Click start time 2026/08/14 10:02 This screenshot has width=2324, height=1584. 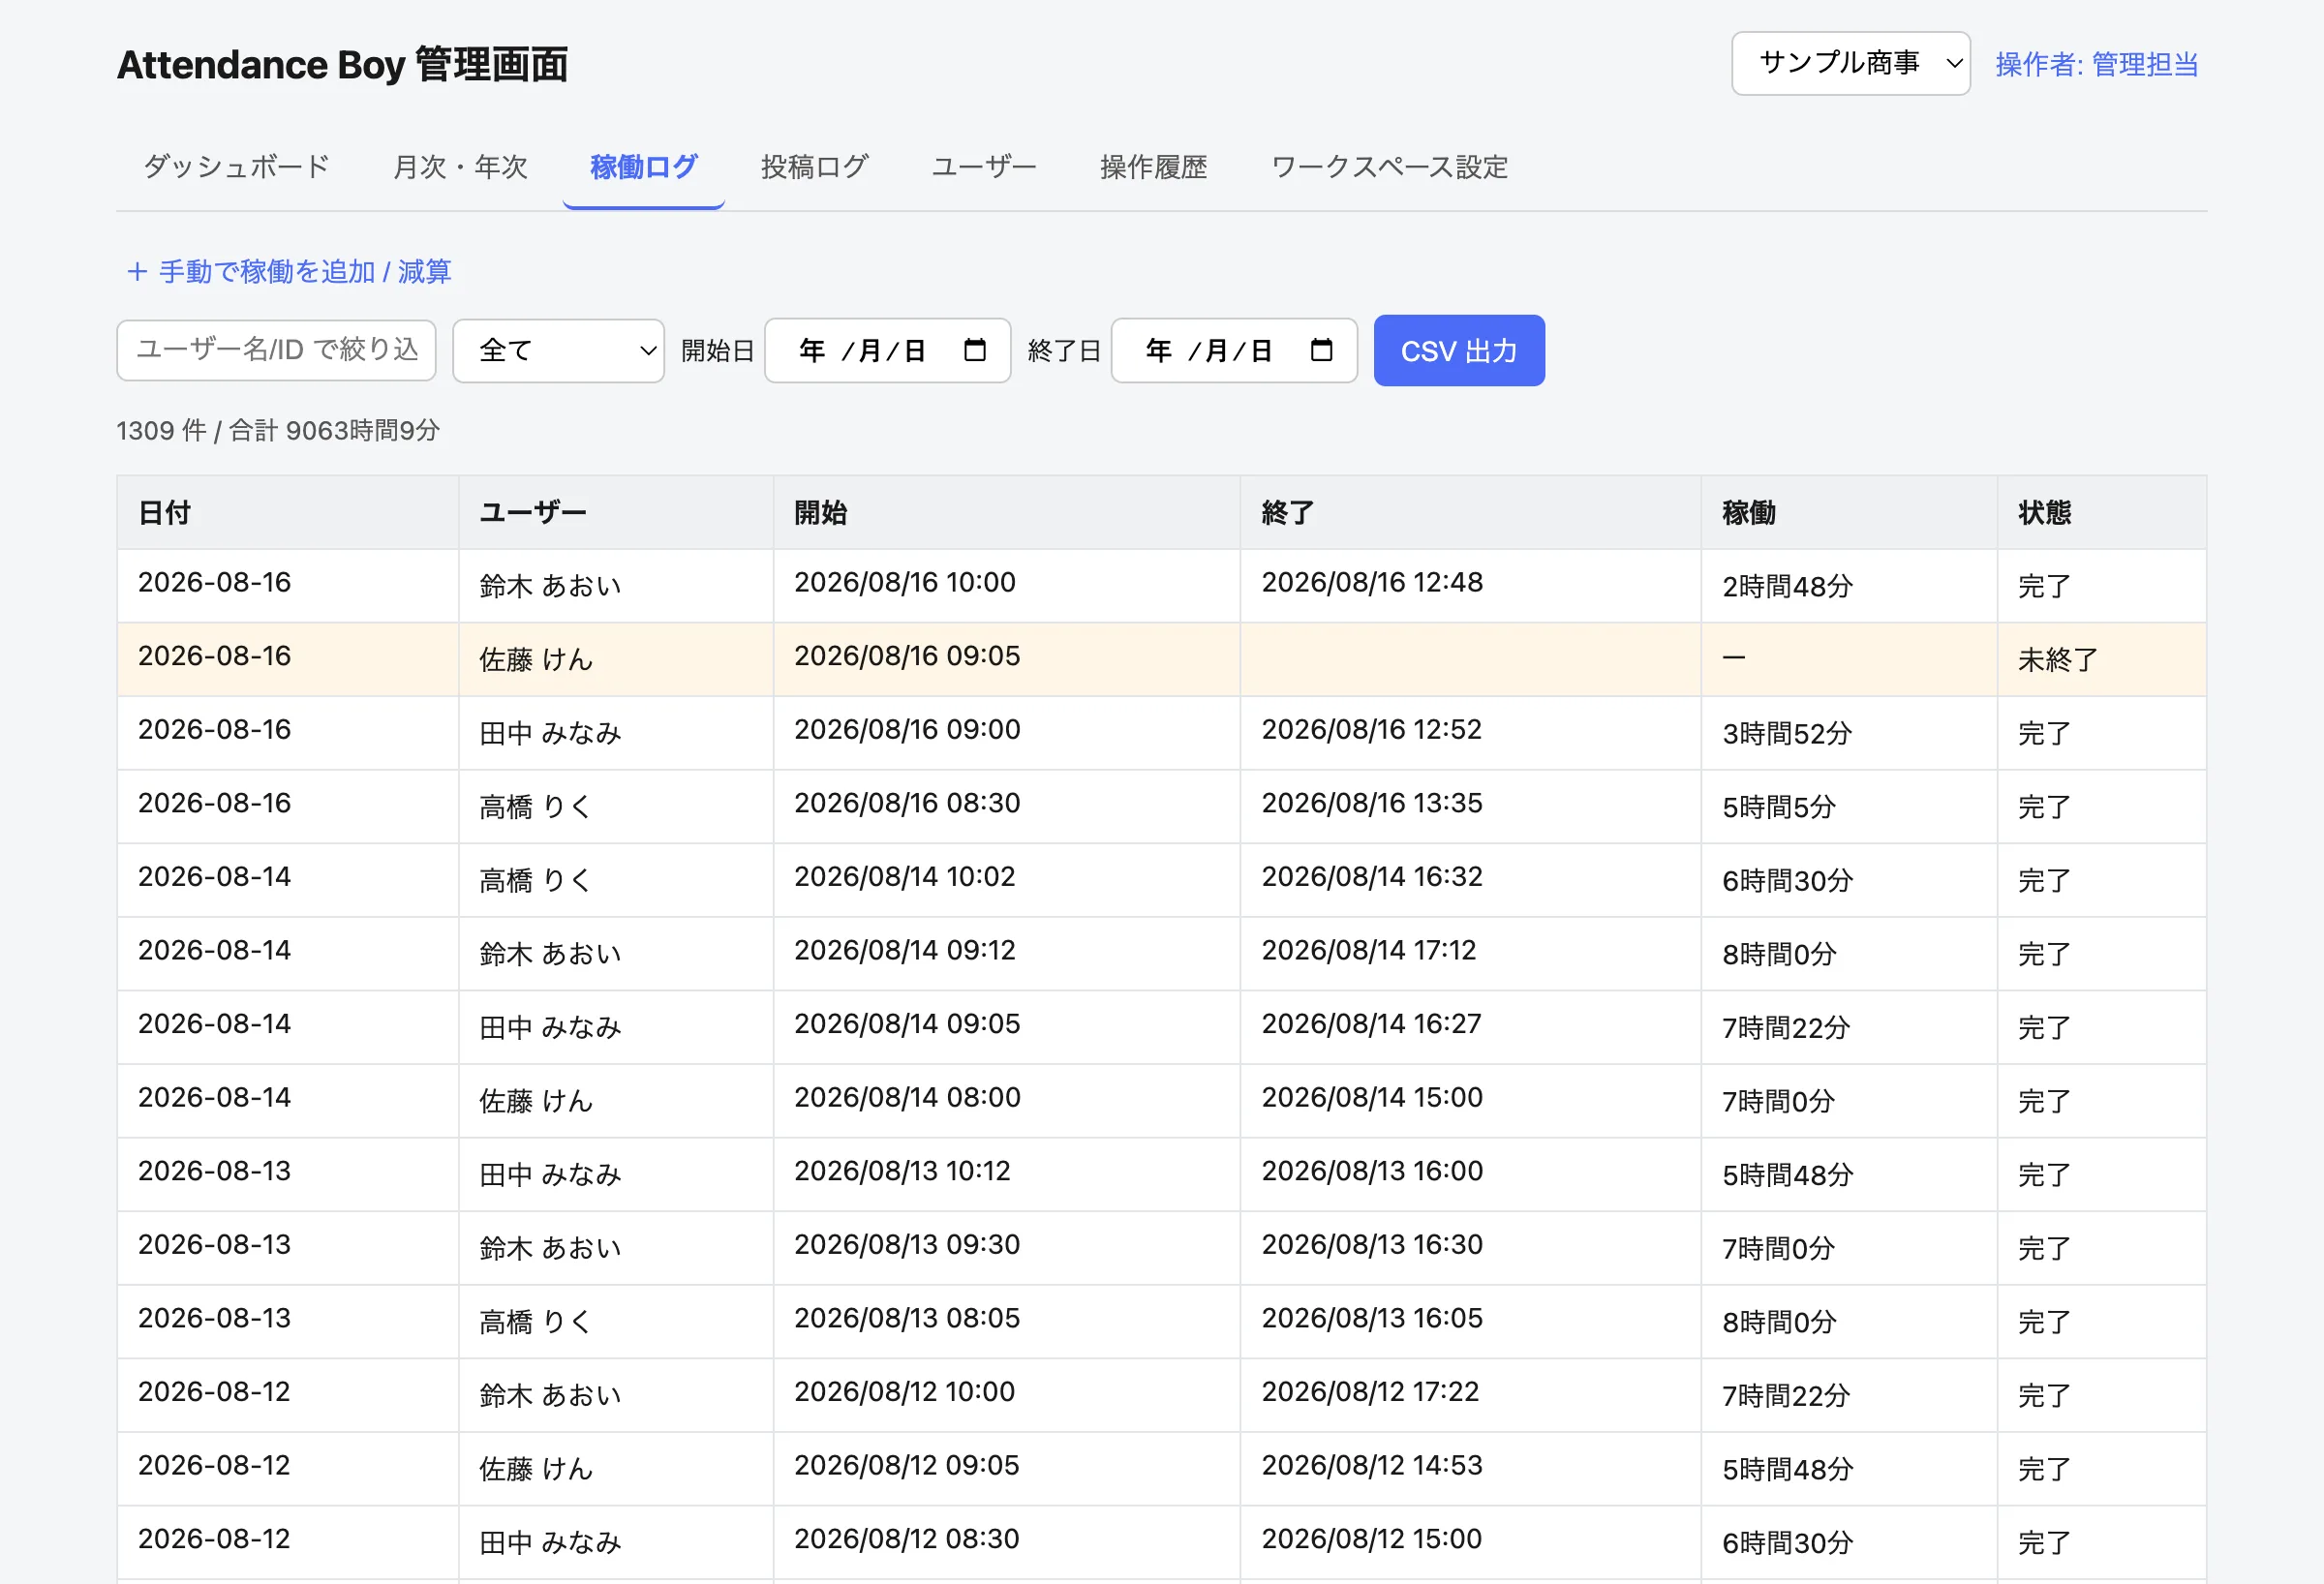pyautogui.click(x=904, y=876)
